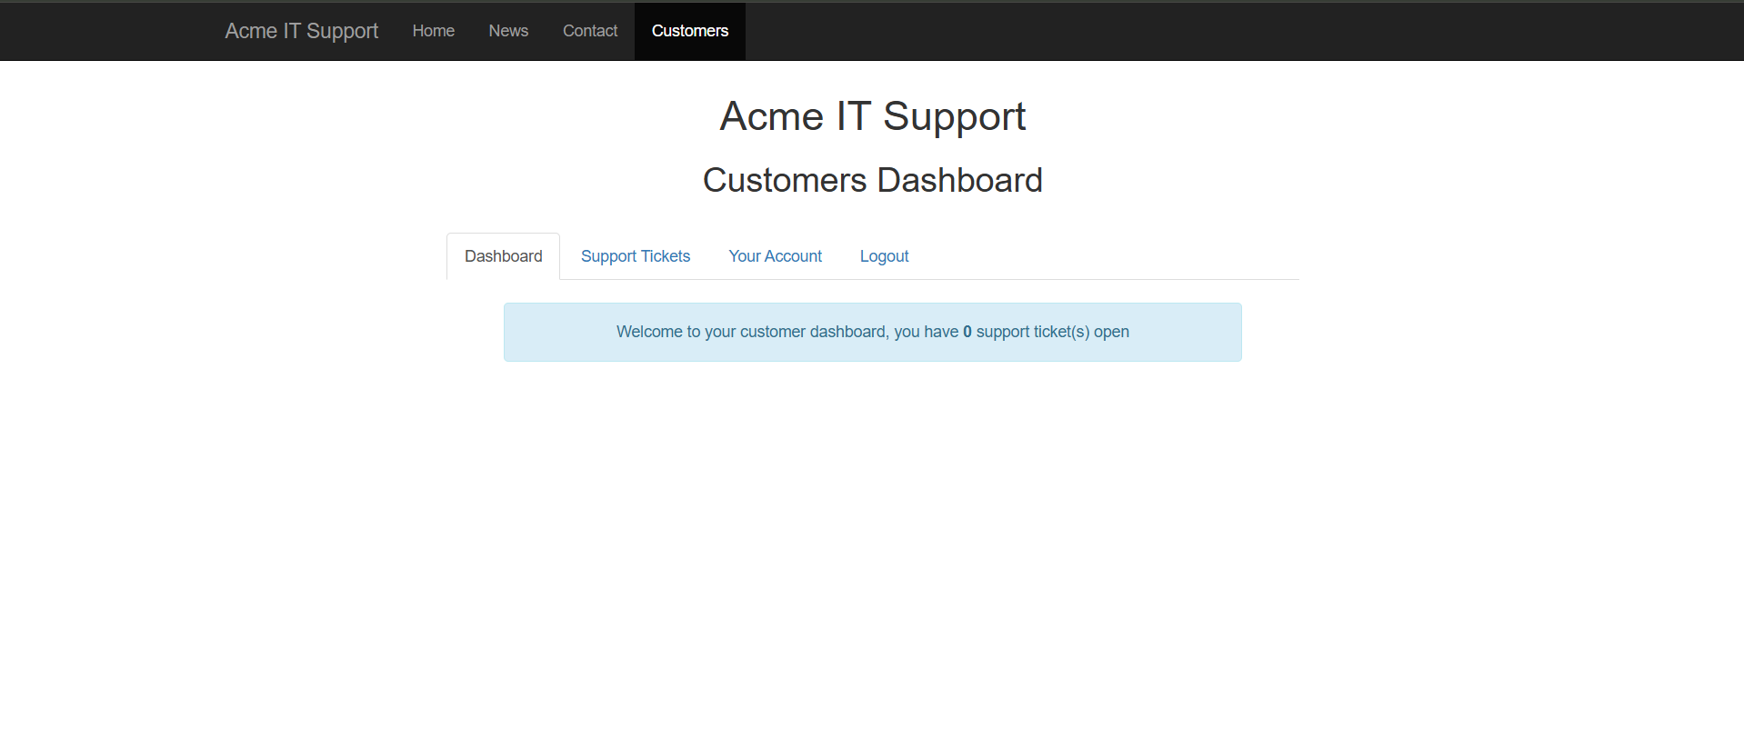1744x738 pixels.
Task: Go to the Home page
Action: click(x=433, y=31)
